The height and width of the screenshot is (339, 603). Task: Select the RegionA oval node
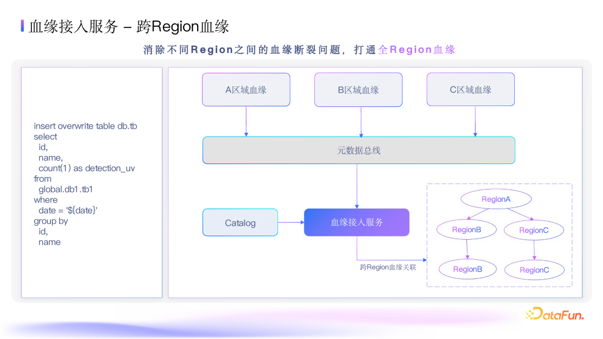pos(496,198)
